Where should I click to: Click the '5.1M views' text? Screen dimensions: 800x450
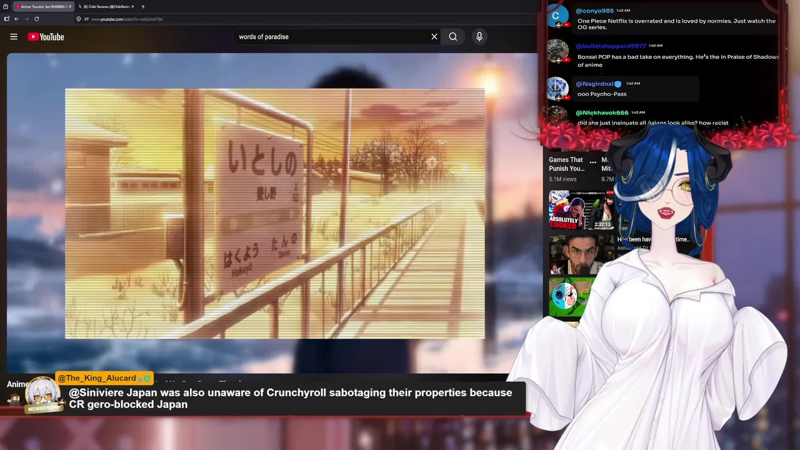(562, 179)
